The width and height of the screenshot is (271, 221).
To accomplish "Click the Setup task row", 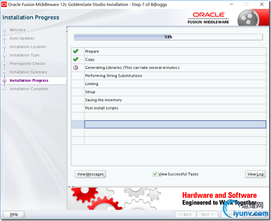I will coord(169,92).
